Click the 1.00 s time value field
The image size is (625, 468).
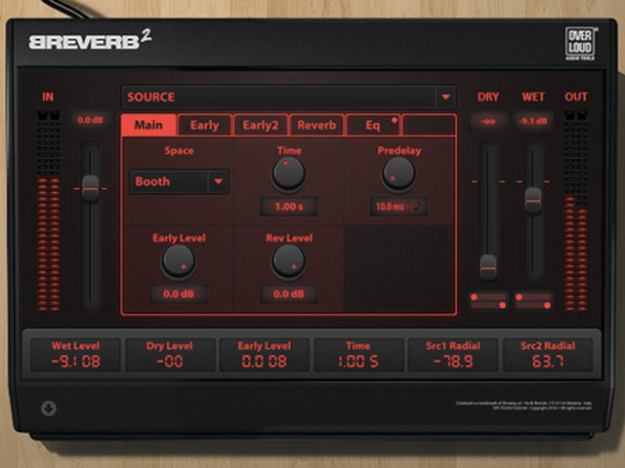(x=289, y=207)
